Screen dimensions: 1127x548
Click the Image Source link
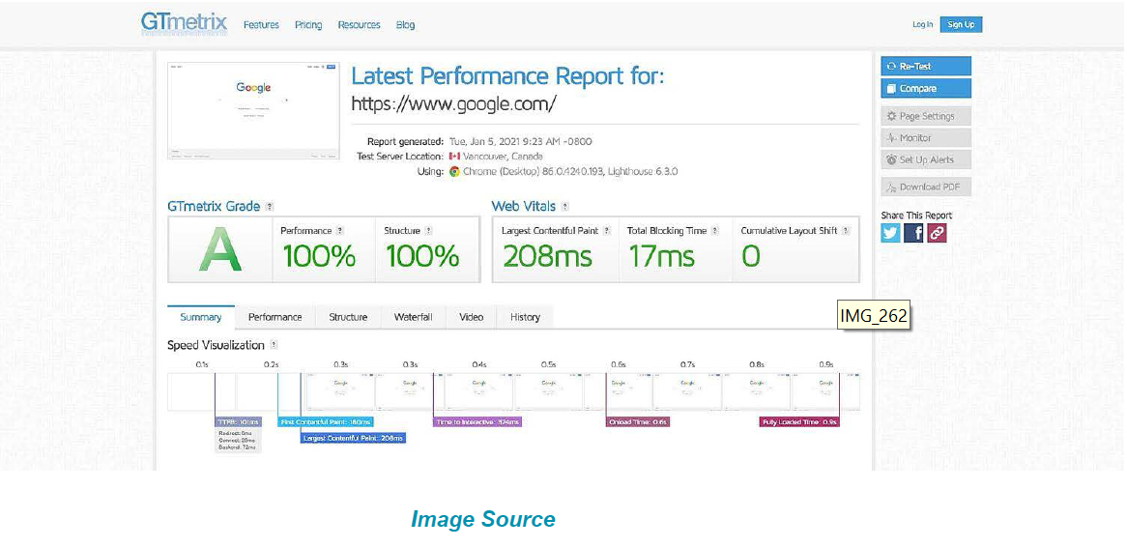pos(483,519)
